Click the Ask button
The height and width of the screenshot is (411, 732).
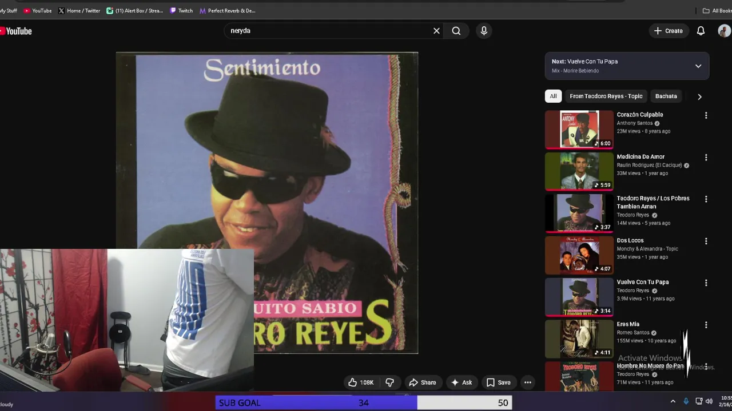pyautogui.click(x=462, y=382)
